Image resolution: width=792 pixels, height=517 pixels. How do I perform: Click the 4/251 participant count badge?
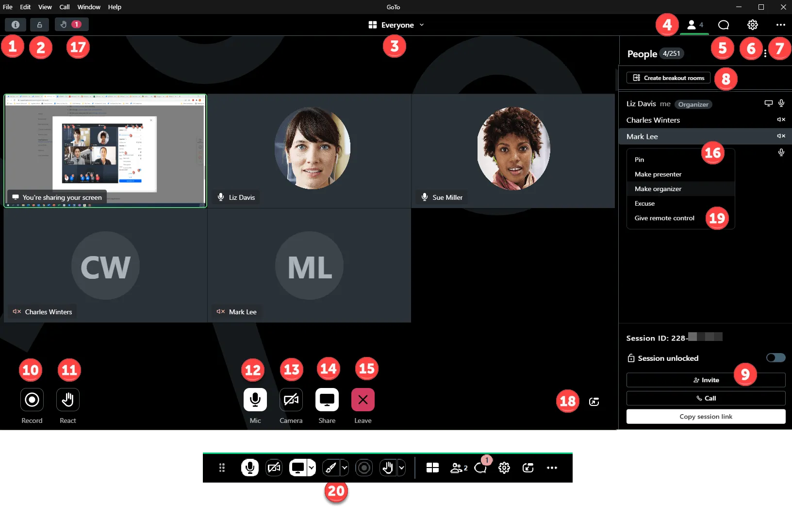point(671,53)
